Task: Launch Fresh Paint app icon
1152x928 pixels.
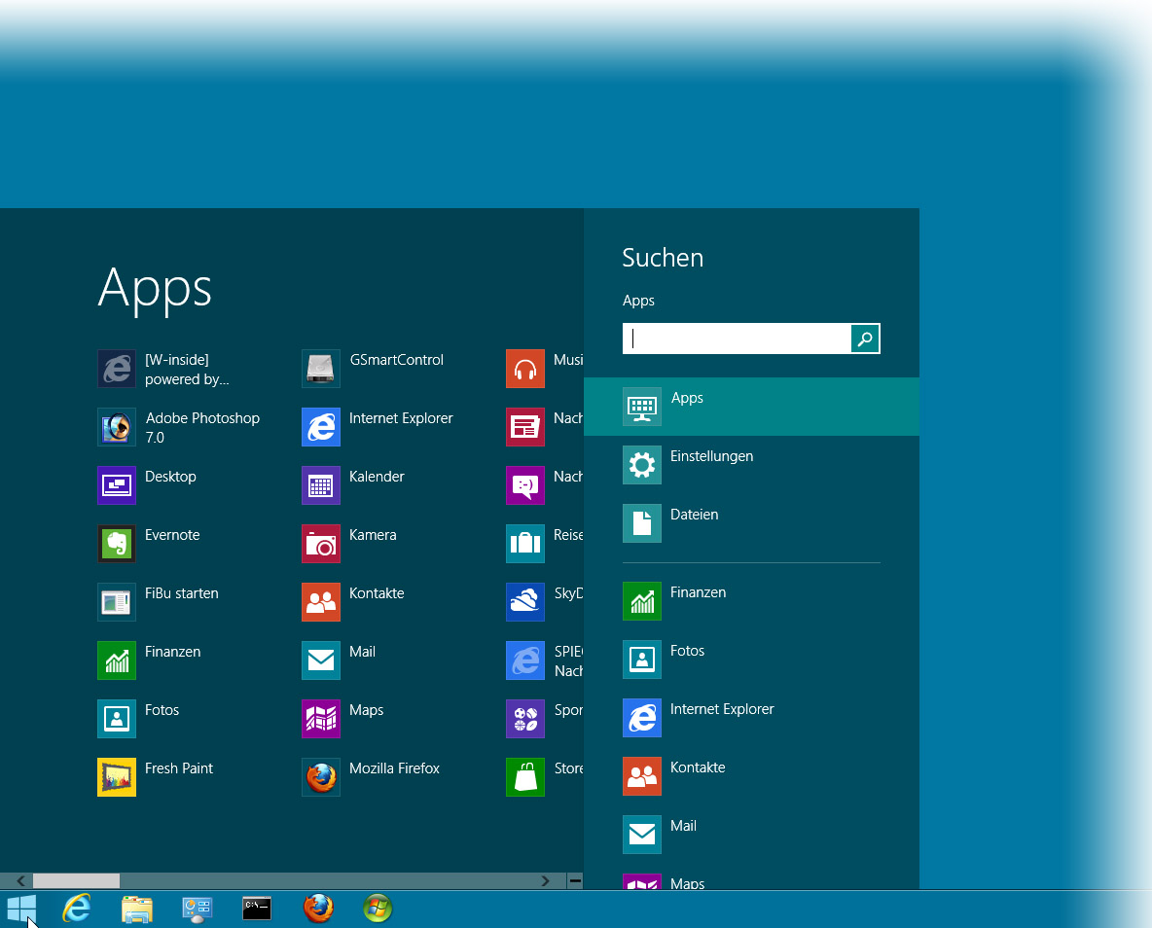Action: tap(117, 777)
